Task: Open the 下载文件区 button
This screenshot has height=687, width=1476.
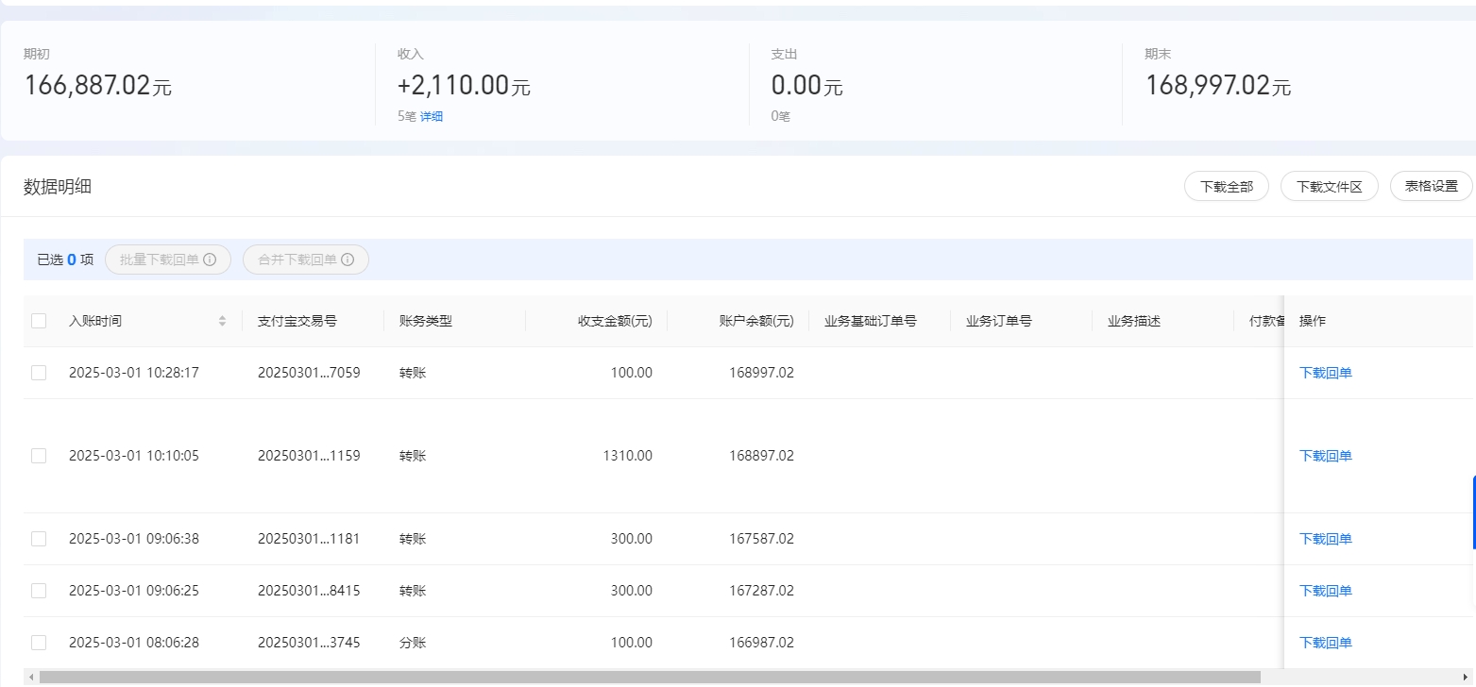Action: [x=1330, y=187]
